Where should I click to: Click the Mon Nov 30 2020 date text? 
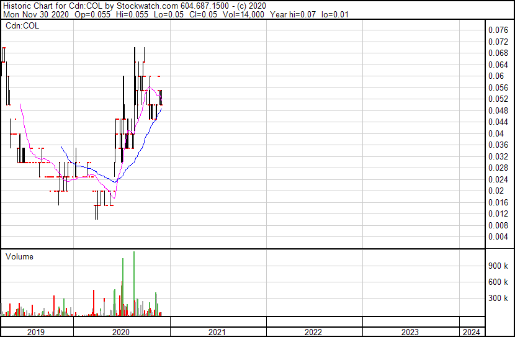pyautogui.click(x=31, y=14)
